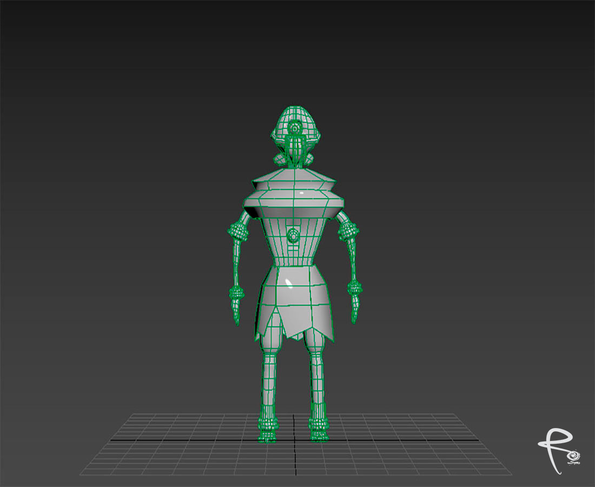
Task: Select the narrow waist band above the skirt
Action: click(x=293, y=263)
